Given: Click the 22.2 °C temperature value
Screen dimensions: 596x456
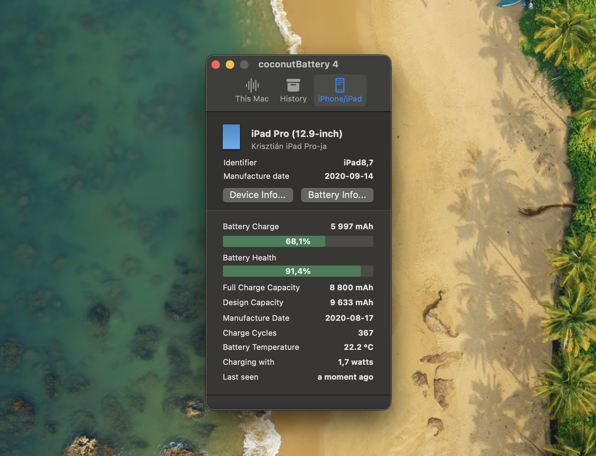Looking at the screenshot, I should [x=359, y=347].
